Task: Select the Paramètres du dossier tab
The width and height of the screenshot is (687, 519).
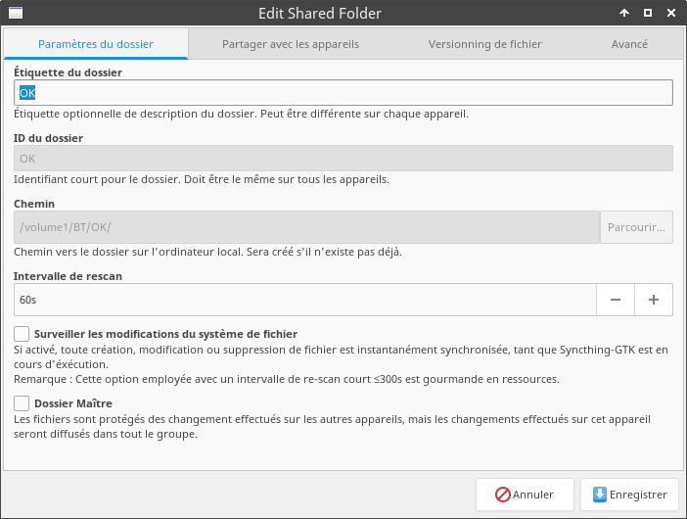Action: [96, 44]
